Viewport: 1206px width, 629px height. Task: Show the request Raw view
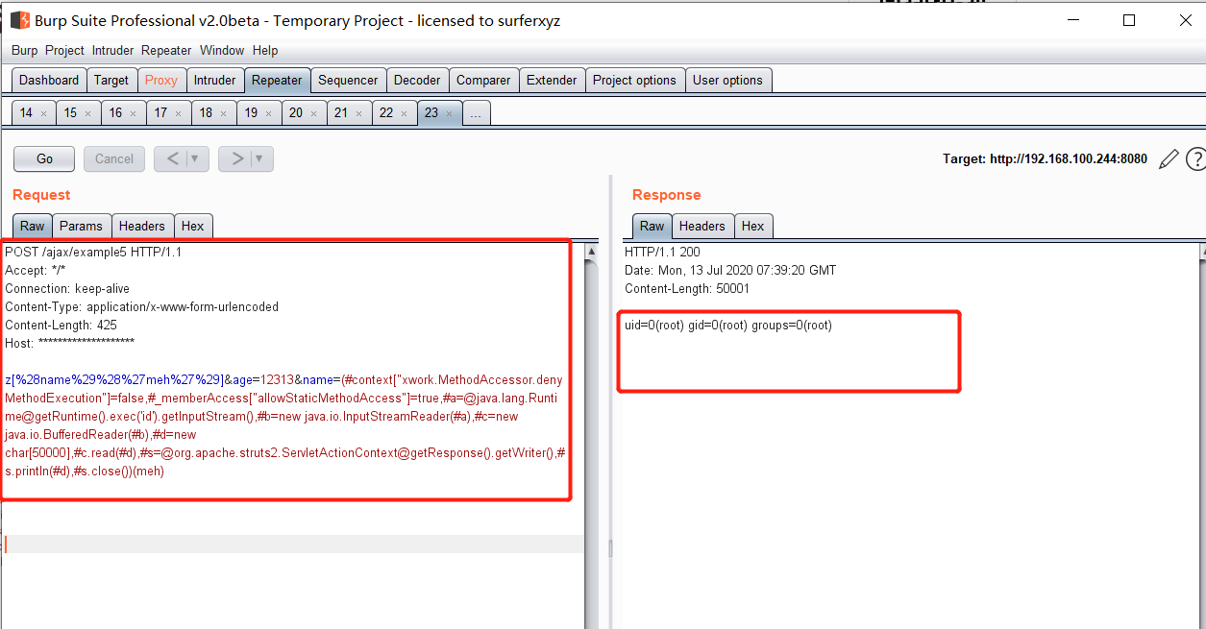pyautogui.click(x=33, y=226)
